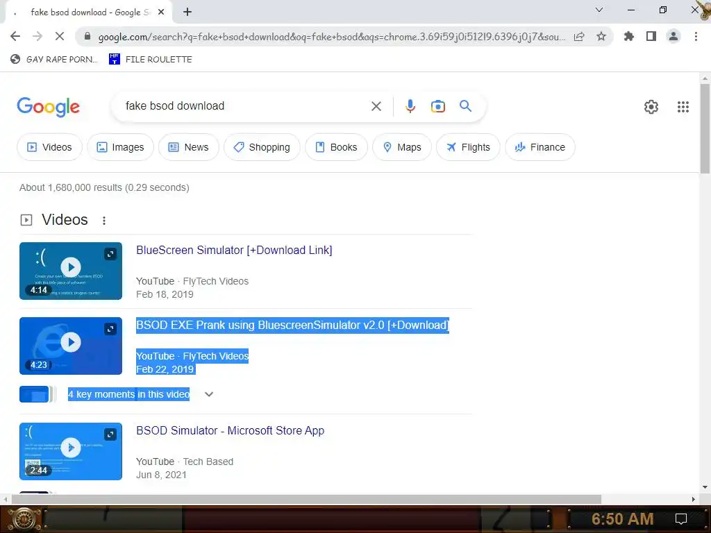This screenshot has height=533, width=711.
Task: Expand preview on the 4:23 video thumbnail
Action: click(110, 329)
